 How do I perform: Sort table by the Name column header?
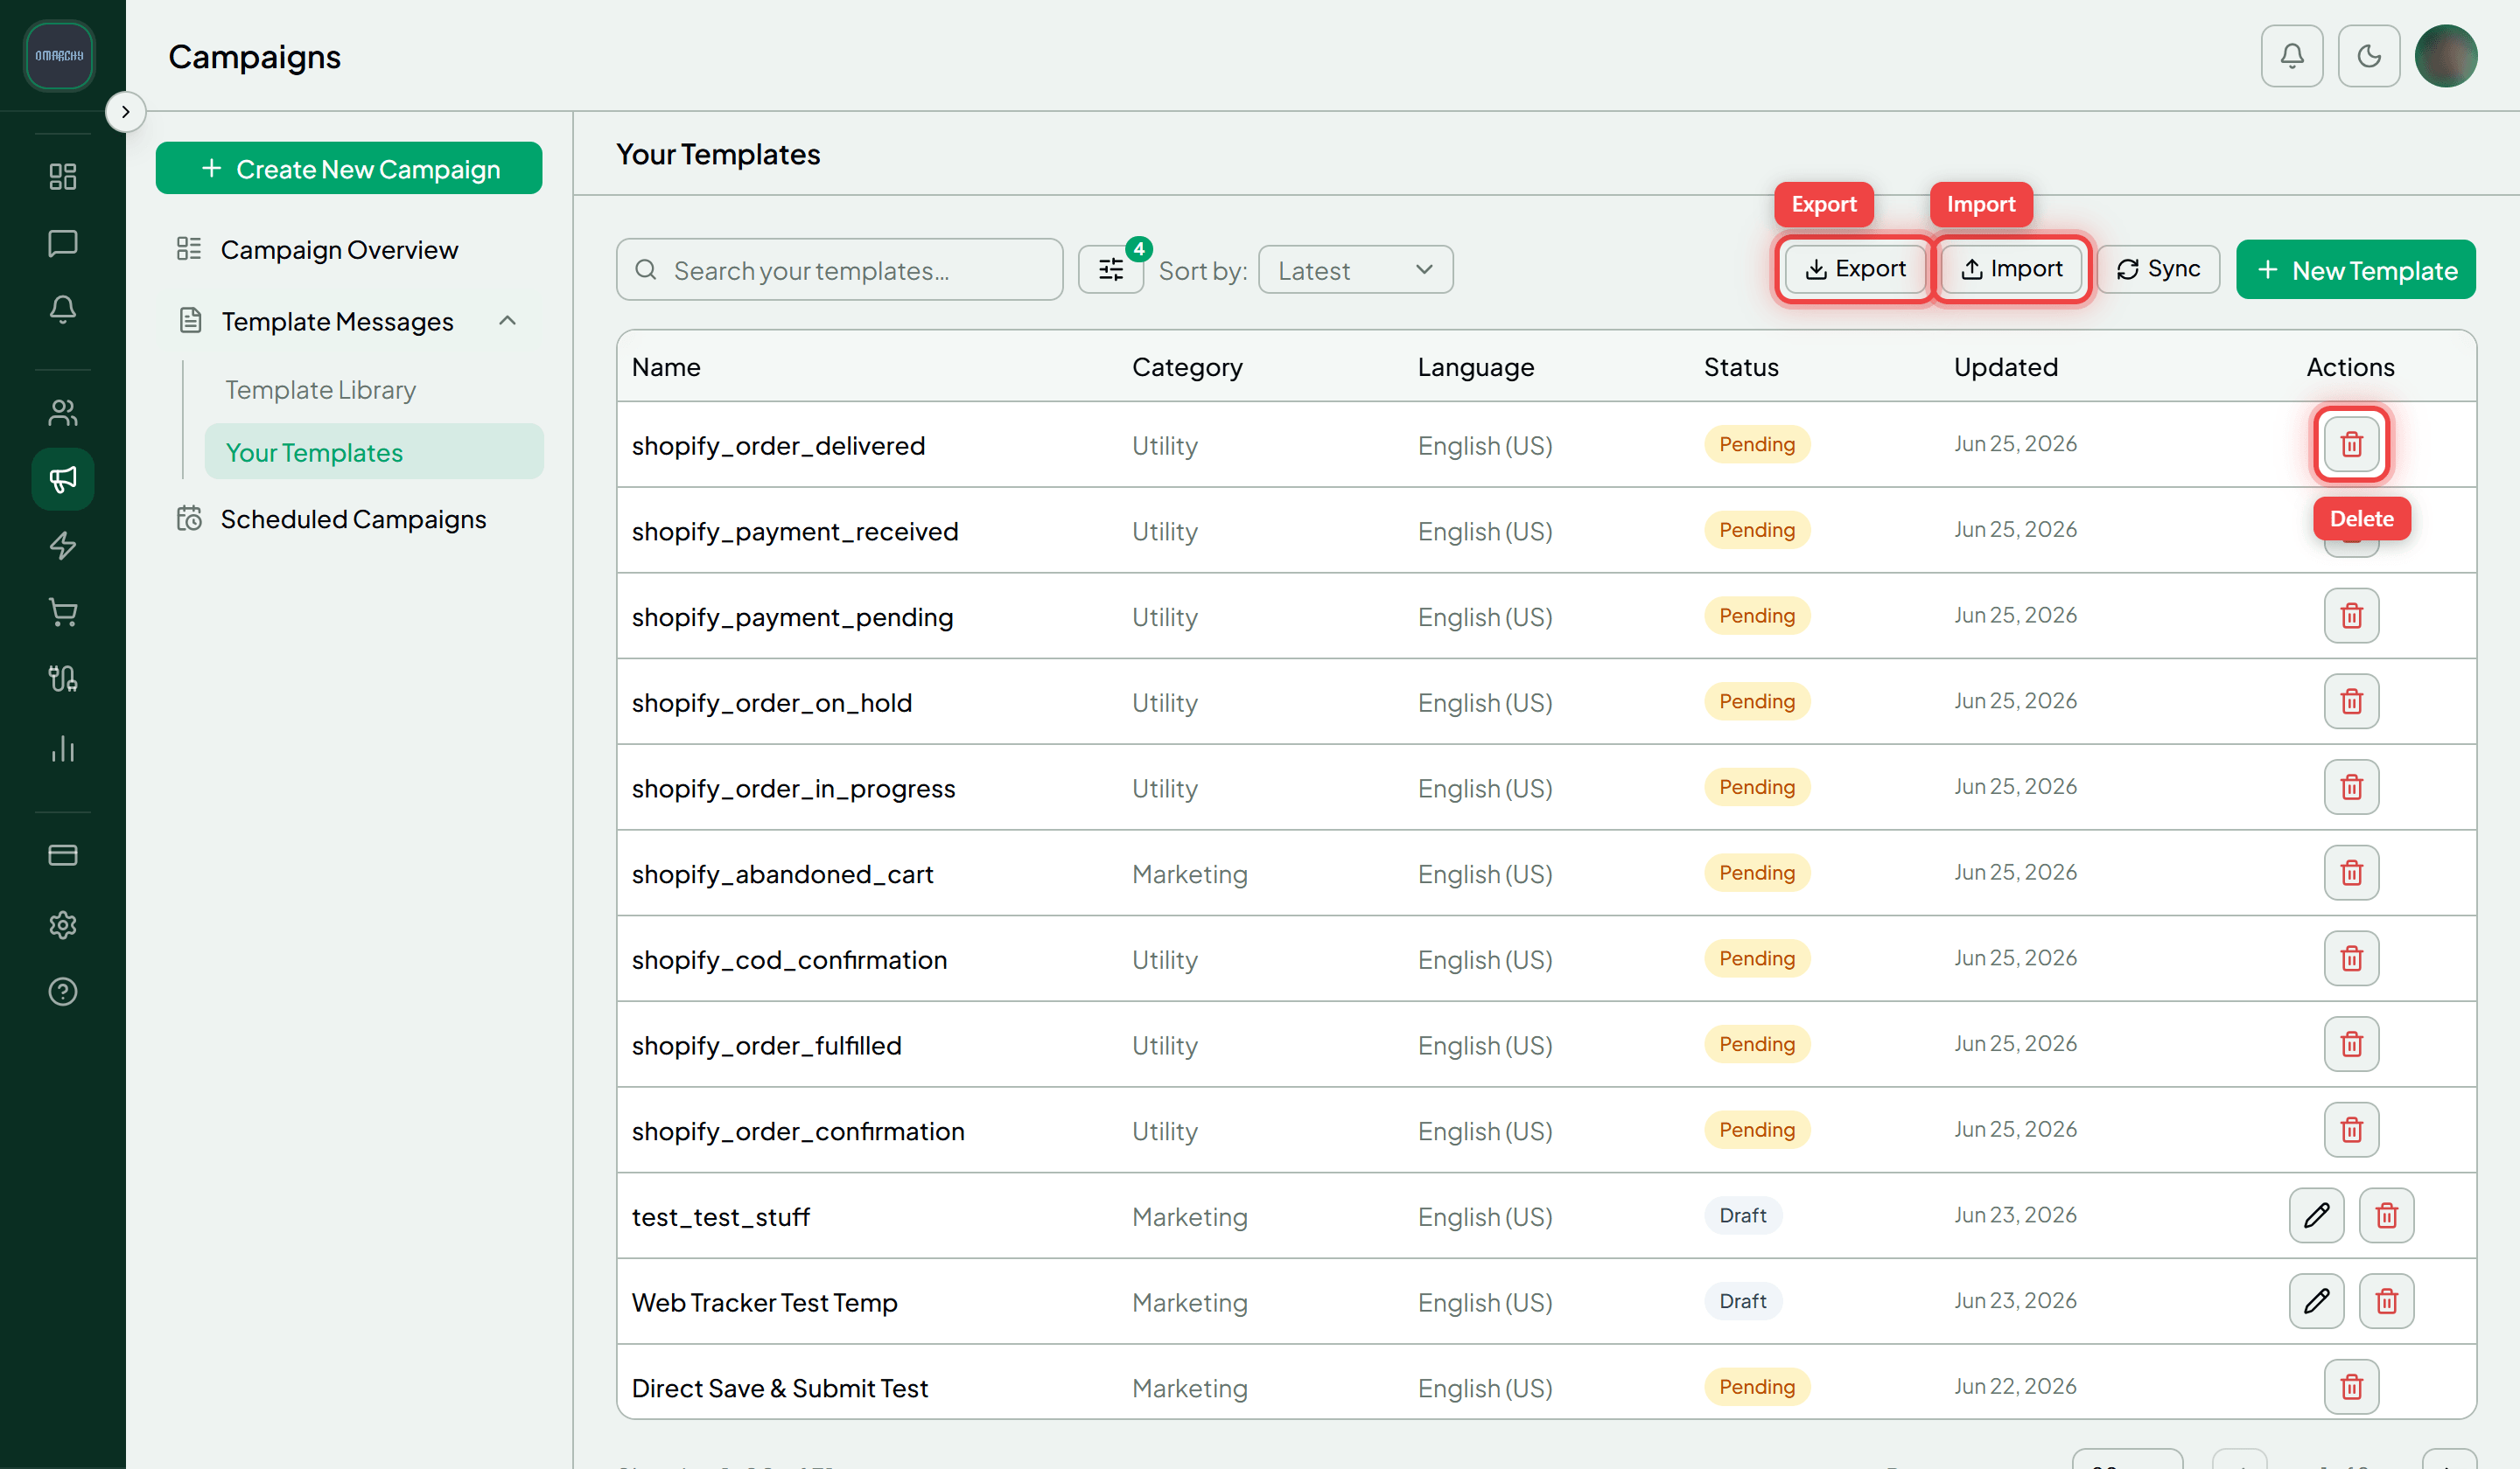point(666,366)
